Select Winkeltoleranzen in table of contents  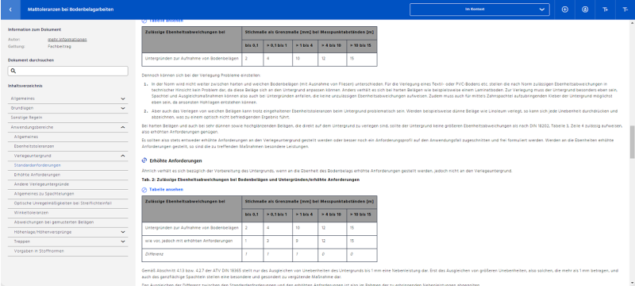pos(31,213)
